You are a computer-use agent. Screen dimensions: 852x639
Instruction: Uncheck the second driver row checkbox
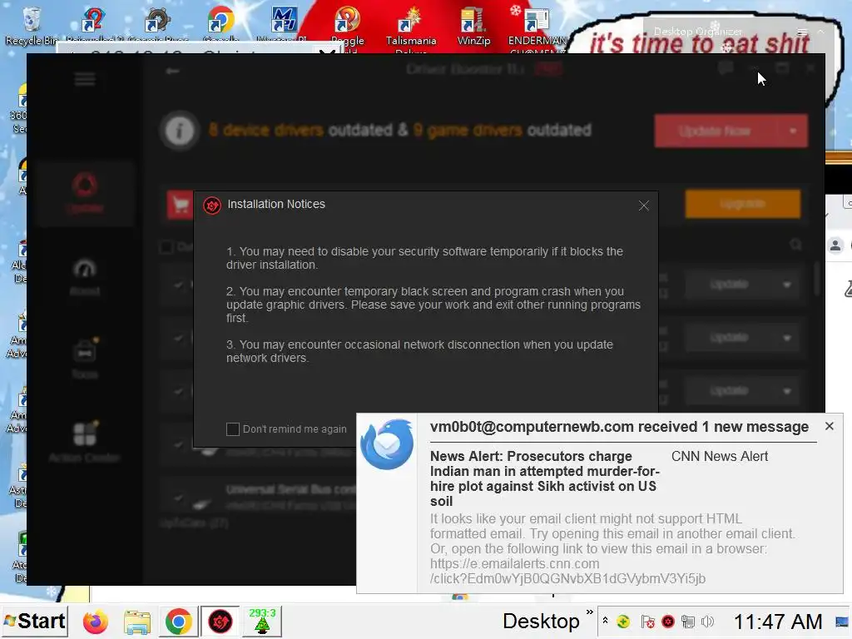[178, 338]
